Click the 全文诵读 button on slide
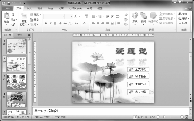This screenshot has height=121, width=194. click(x=138, y=69)
